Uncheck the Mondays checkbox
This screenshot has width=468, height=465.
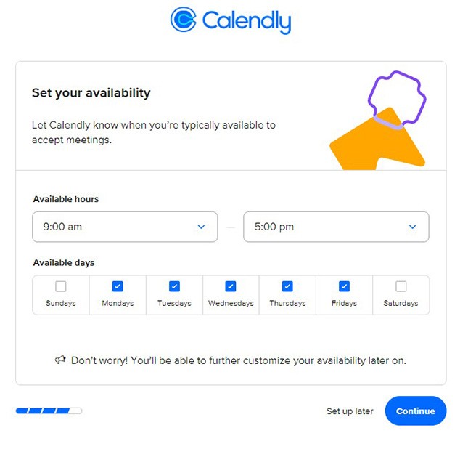click(x=118, y=286)
